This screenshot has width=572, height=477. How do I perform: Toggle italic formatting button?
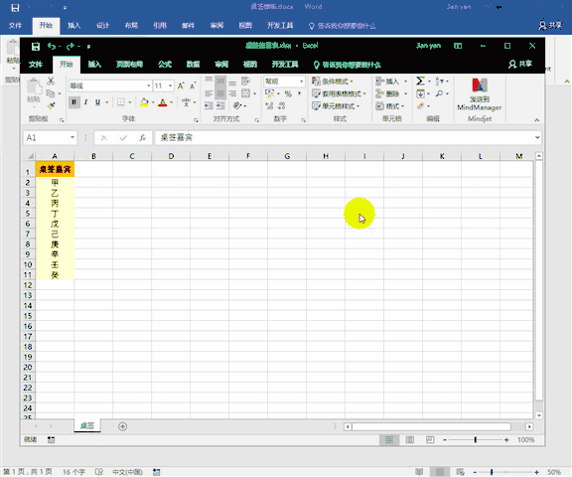[x=85, y=102]
